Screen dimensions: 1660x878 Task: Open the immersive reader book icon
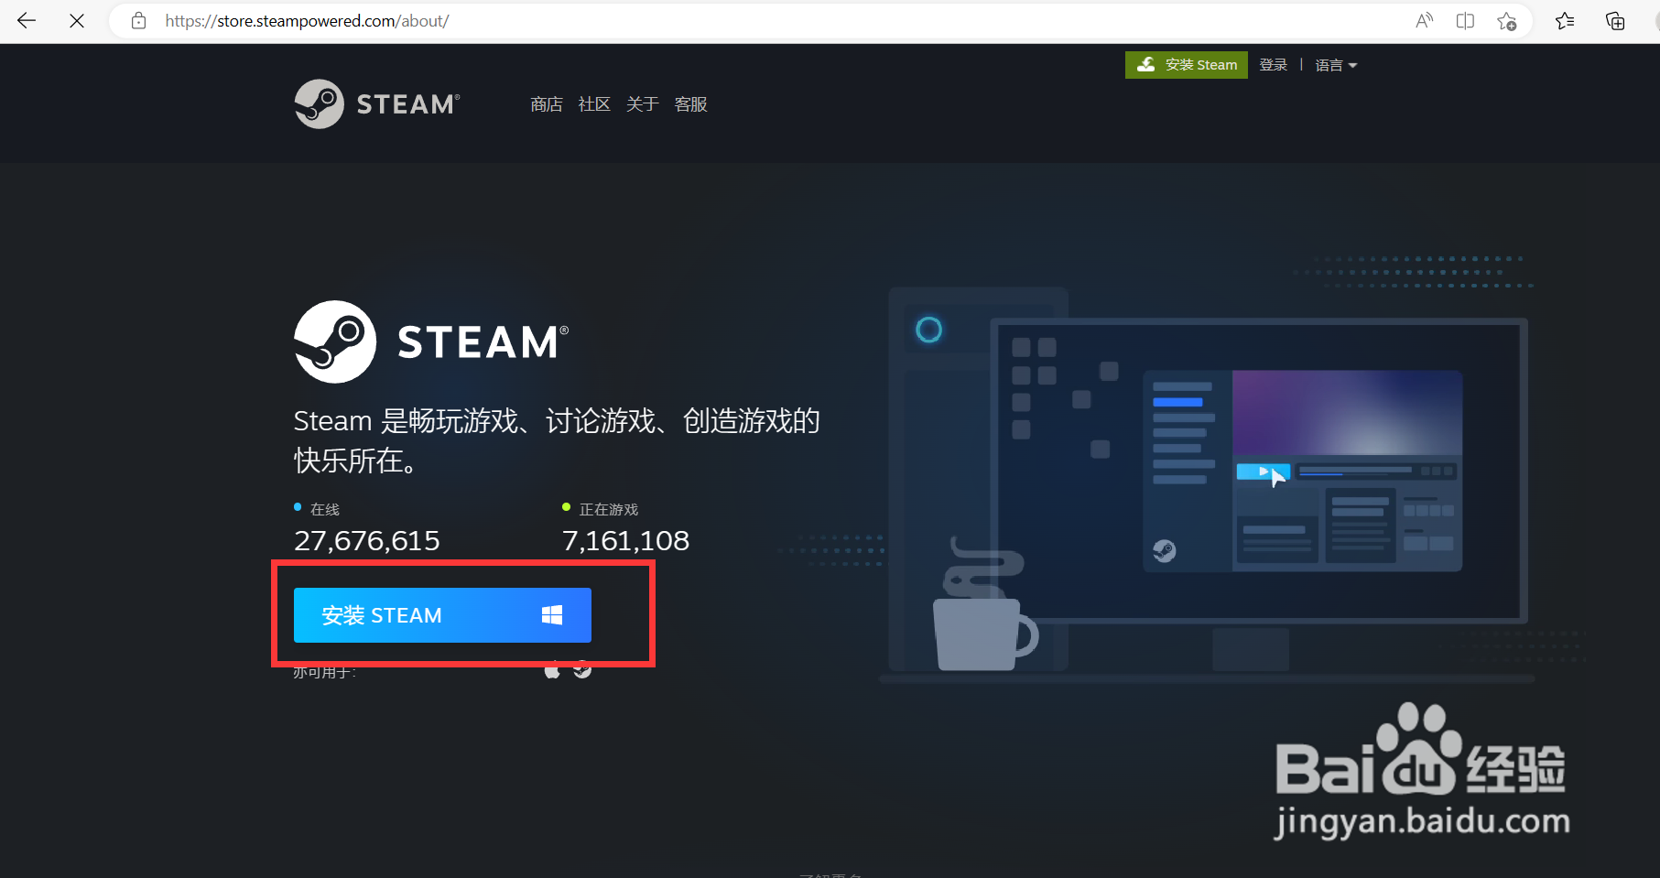[1465, 20]
